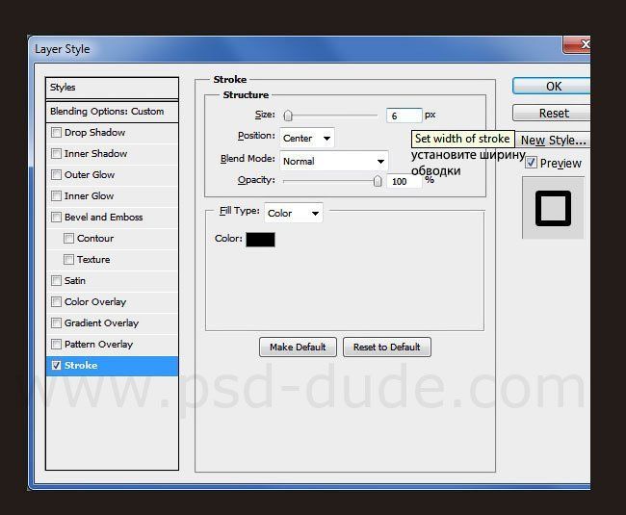This screenshot has height=515, width=626.
Task: Open the Blend Mode dropdown showing Normal
Action: pyautogui.click(x=334, y=161)
